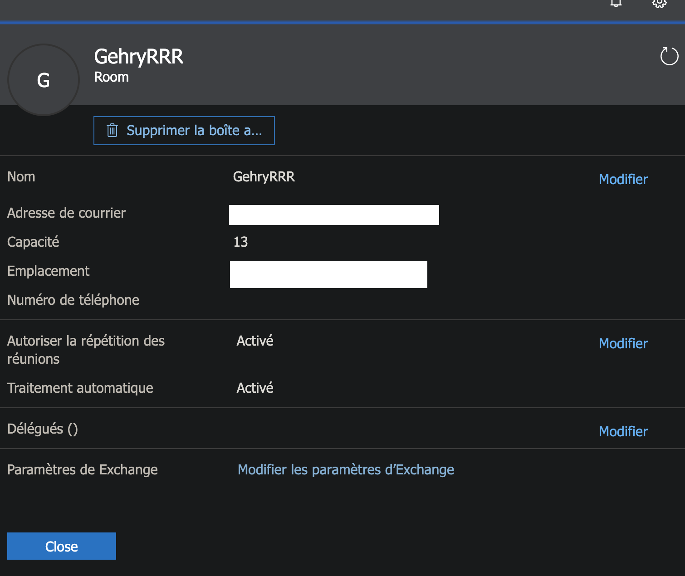The image size is (685, 576).
Task: Open the settings gear icon
Action: (x=660, y=3)
